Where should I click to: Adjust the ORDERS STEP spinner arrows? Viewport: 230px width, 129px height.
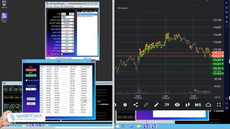[73, 35]
